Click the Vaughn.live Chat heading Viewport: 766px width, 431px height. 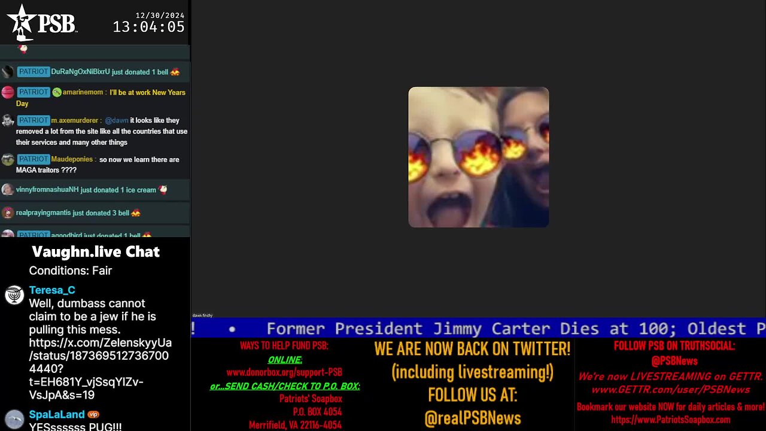tap(96, 251)
